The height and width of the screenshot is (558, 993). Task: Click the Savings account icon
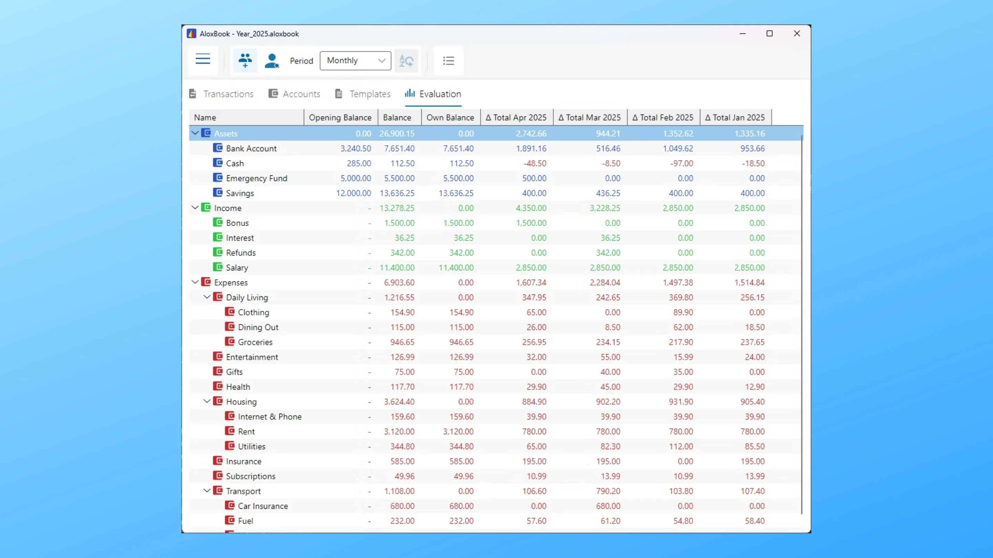coord(218,193)
